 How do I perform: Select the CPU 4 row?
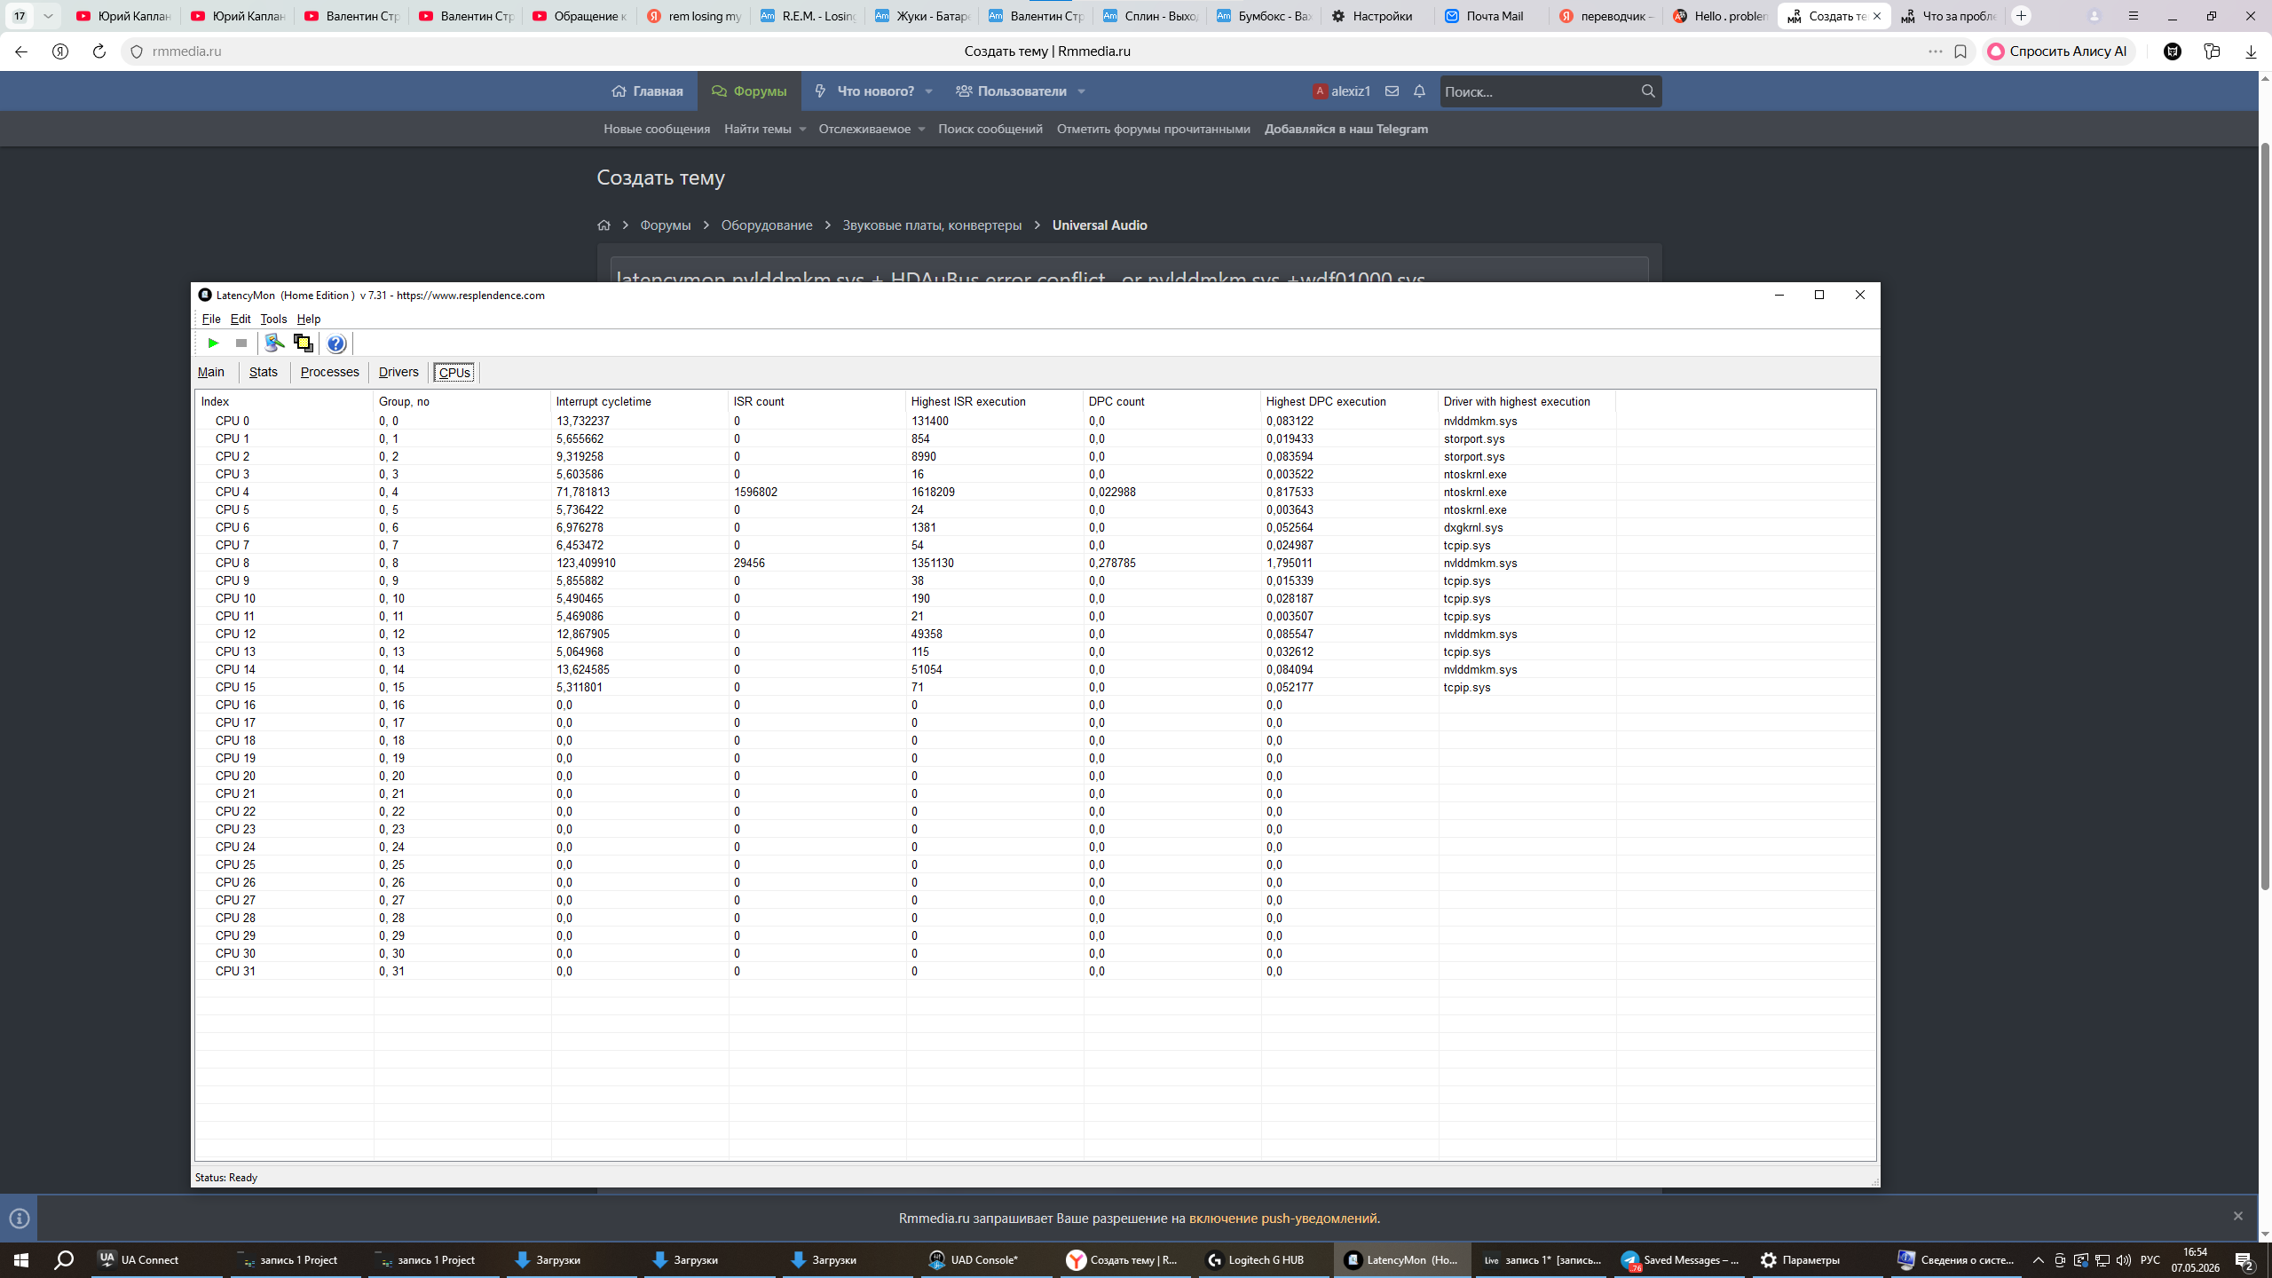pos(1035,492)
